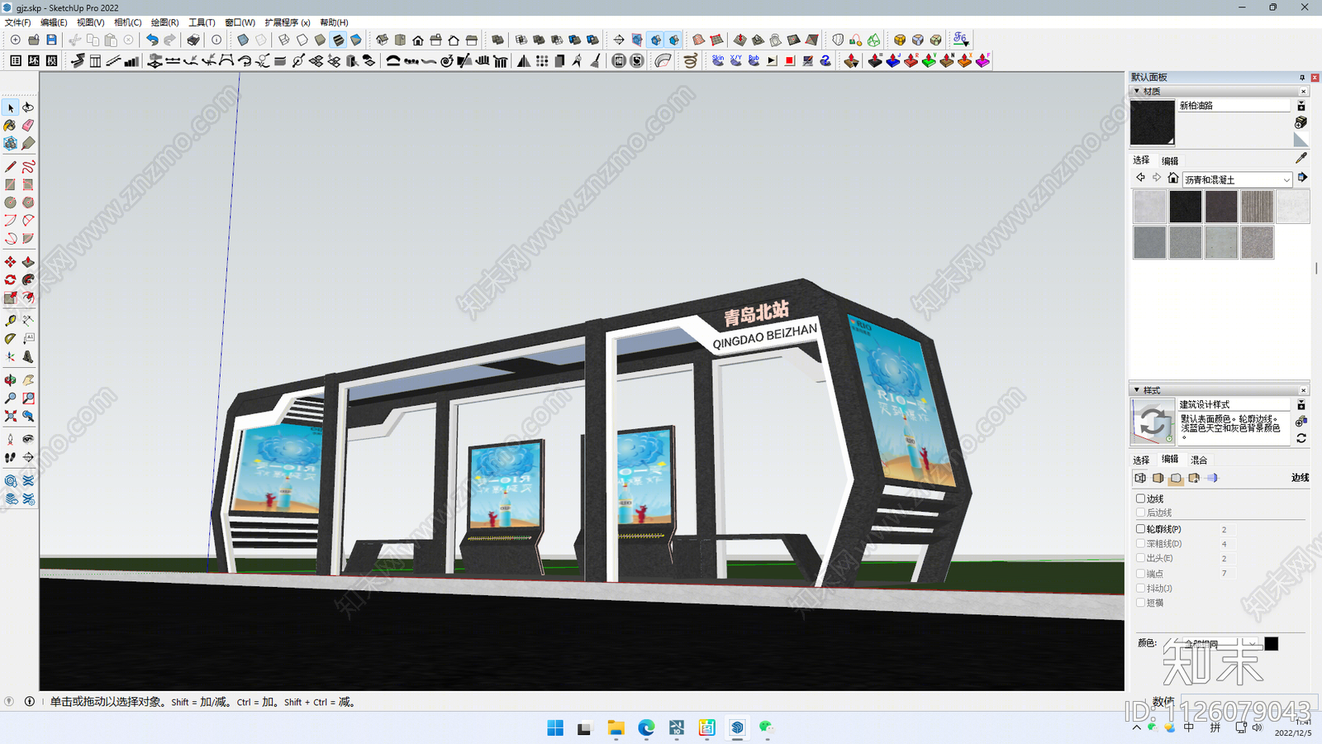Image resolution: width=1322 pixels, height=744 pixels.
Task: Open the 相机(C) menu
Action: click(x=127, y=22)
